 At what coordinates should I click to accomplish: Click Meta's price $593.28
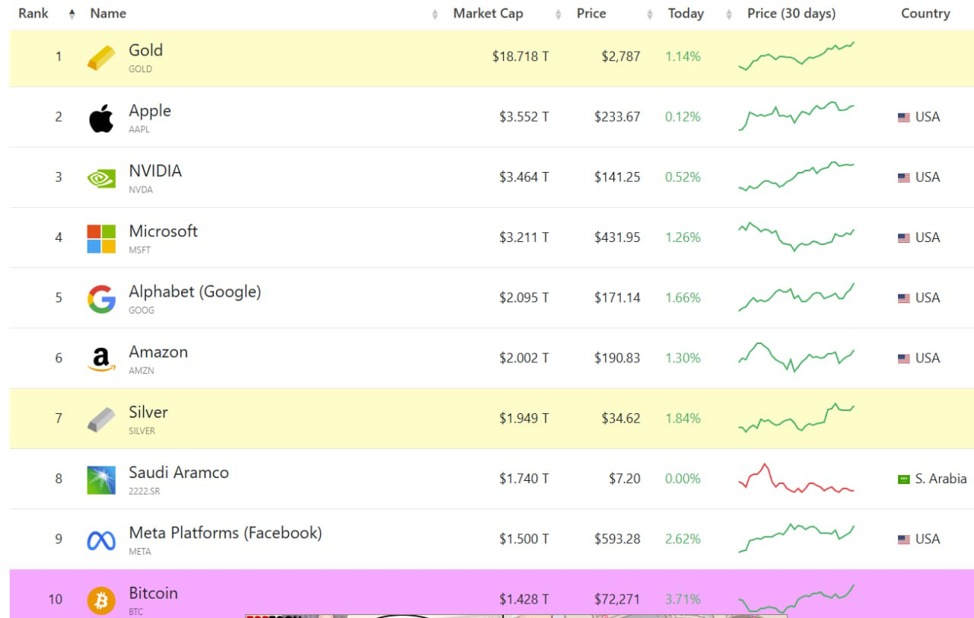point(617,539)
